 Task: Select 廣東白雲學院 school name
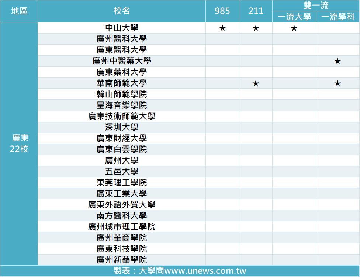(x=122, y=149)
